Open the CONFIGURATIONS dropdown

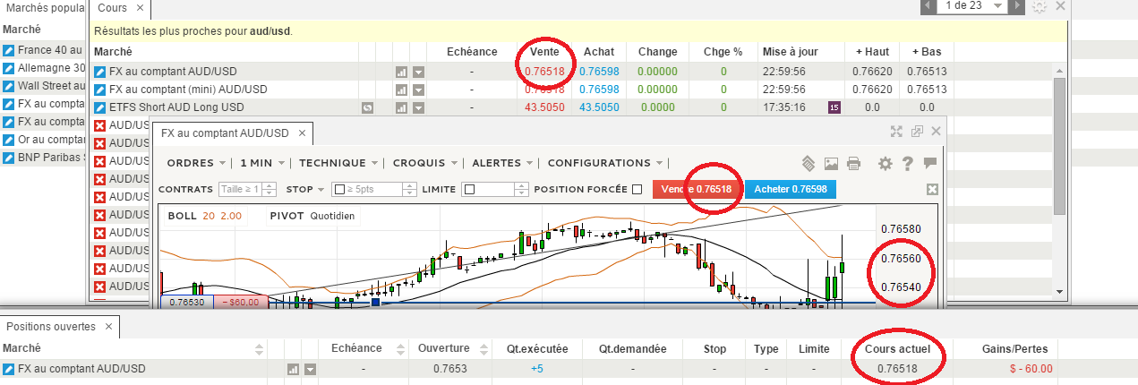[605, 163]
